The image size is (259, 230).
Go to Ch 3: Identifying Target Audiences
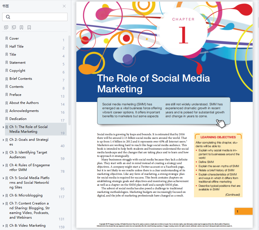coord(28,155)
